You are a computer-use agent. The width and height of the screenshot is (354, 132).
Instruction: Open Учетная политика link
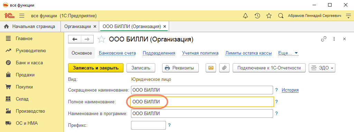pos(200,53)
